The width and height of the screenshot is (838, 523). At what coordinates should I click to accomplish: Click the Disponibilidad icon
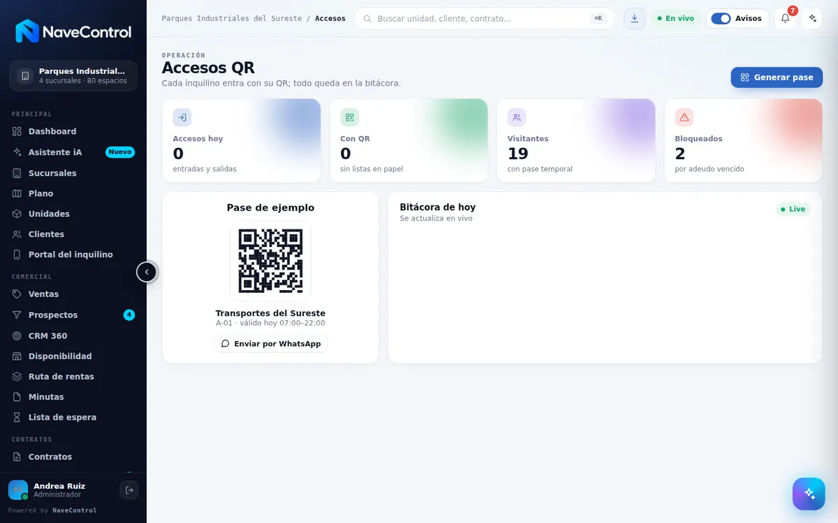pyautogui.click(x=17, y=356)
